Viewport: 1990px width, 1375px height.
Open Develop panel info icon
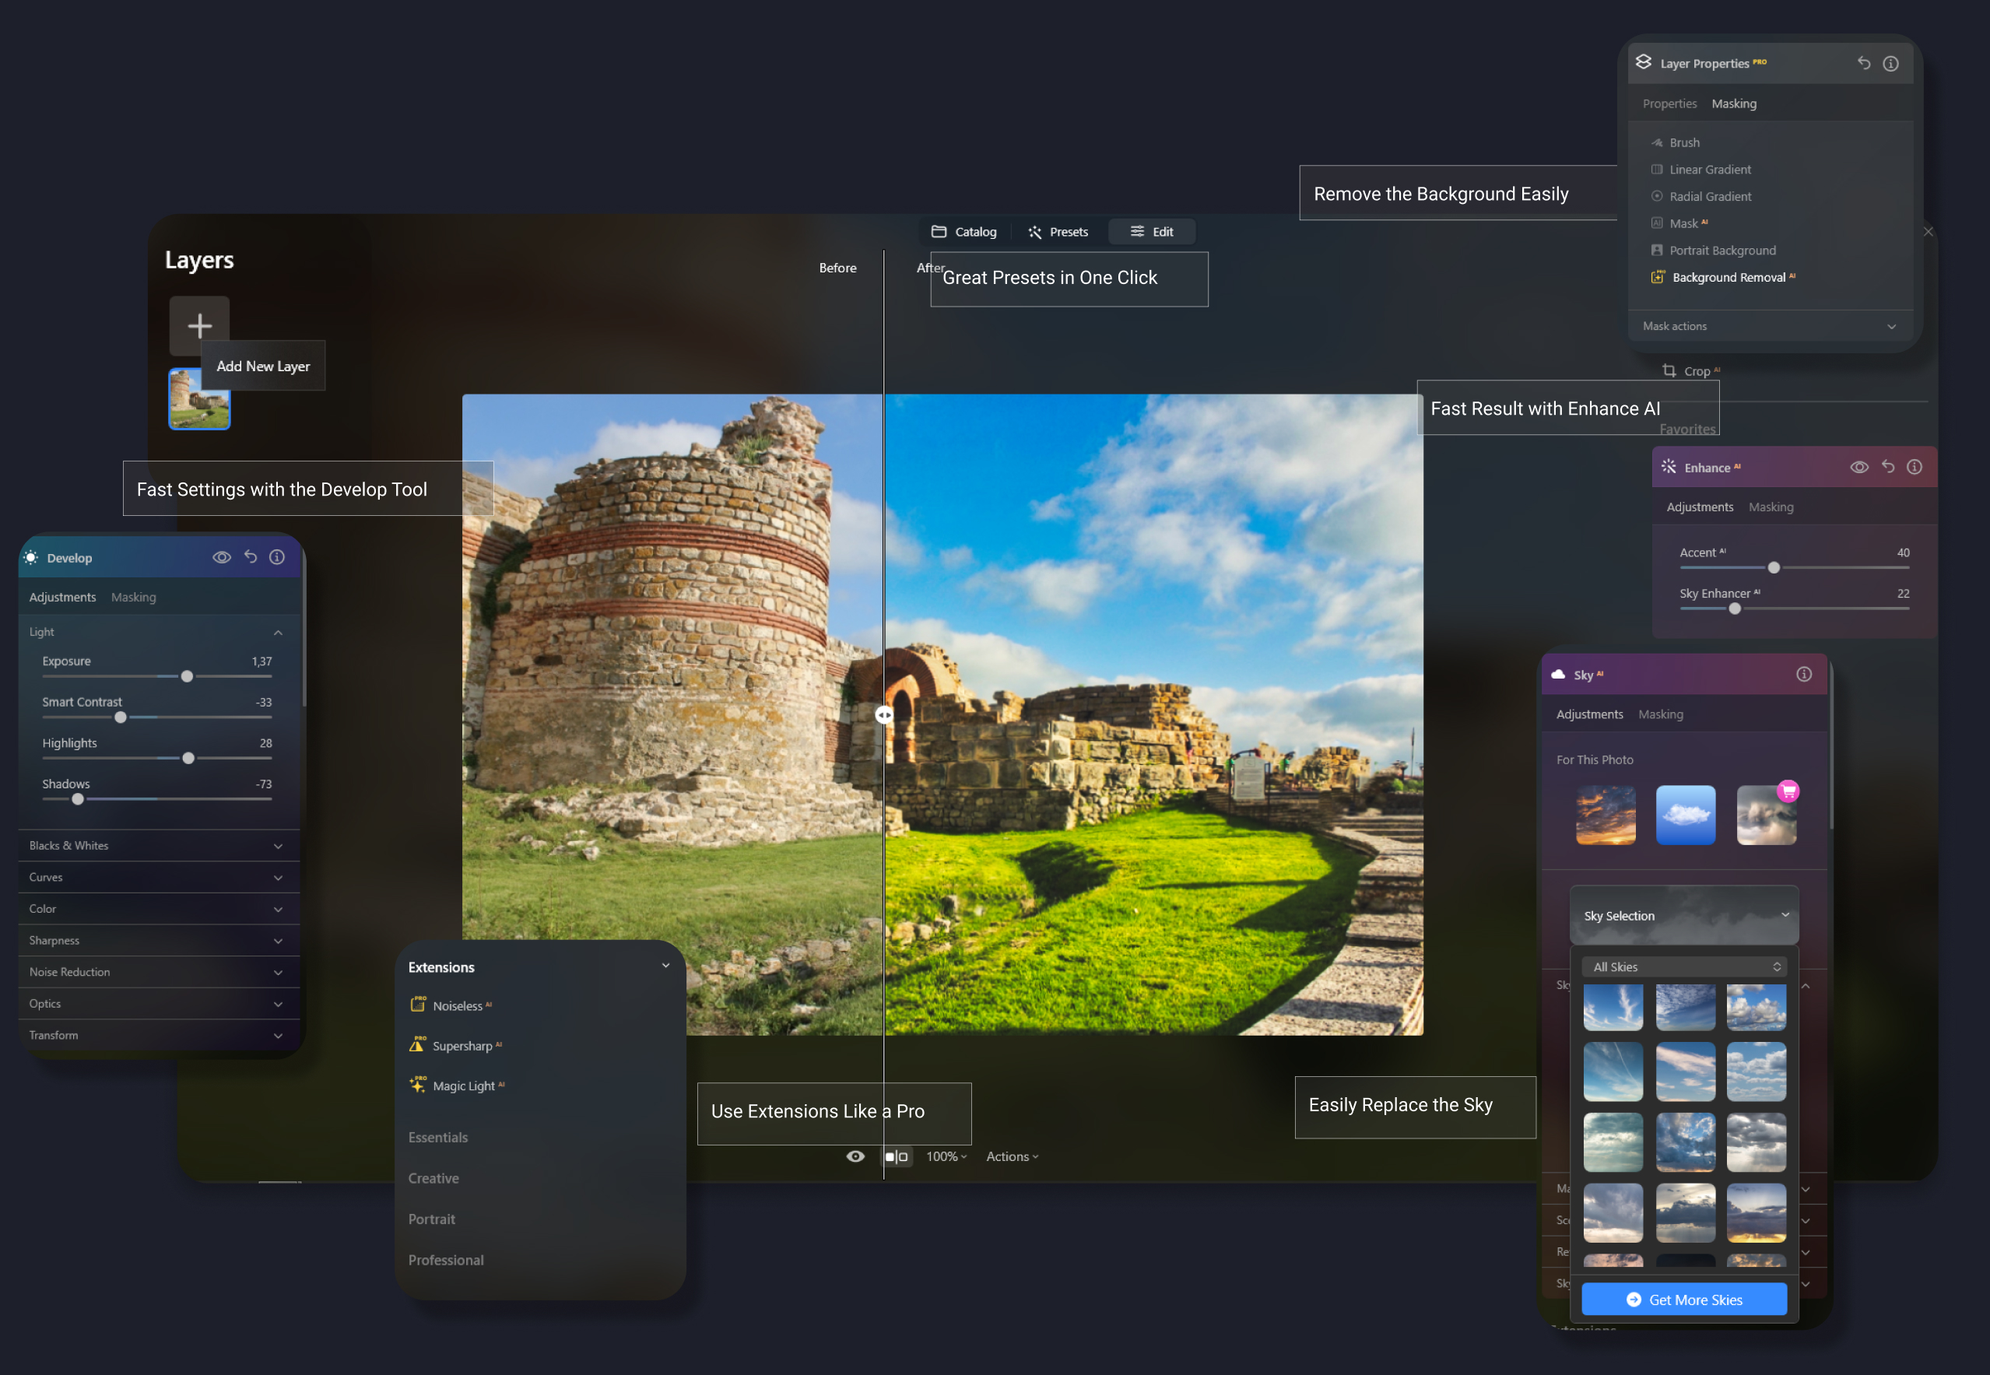[277, 556]
